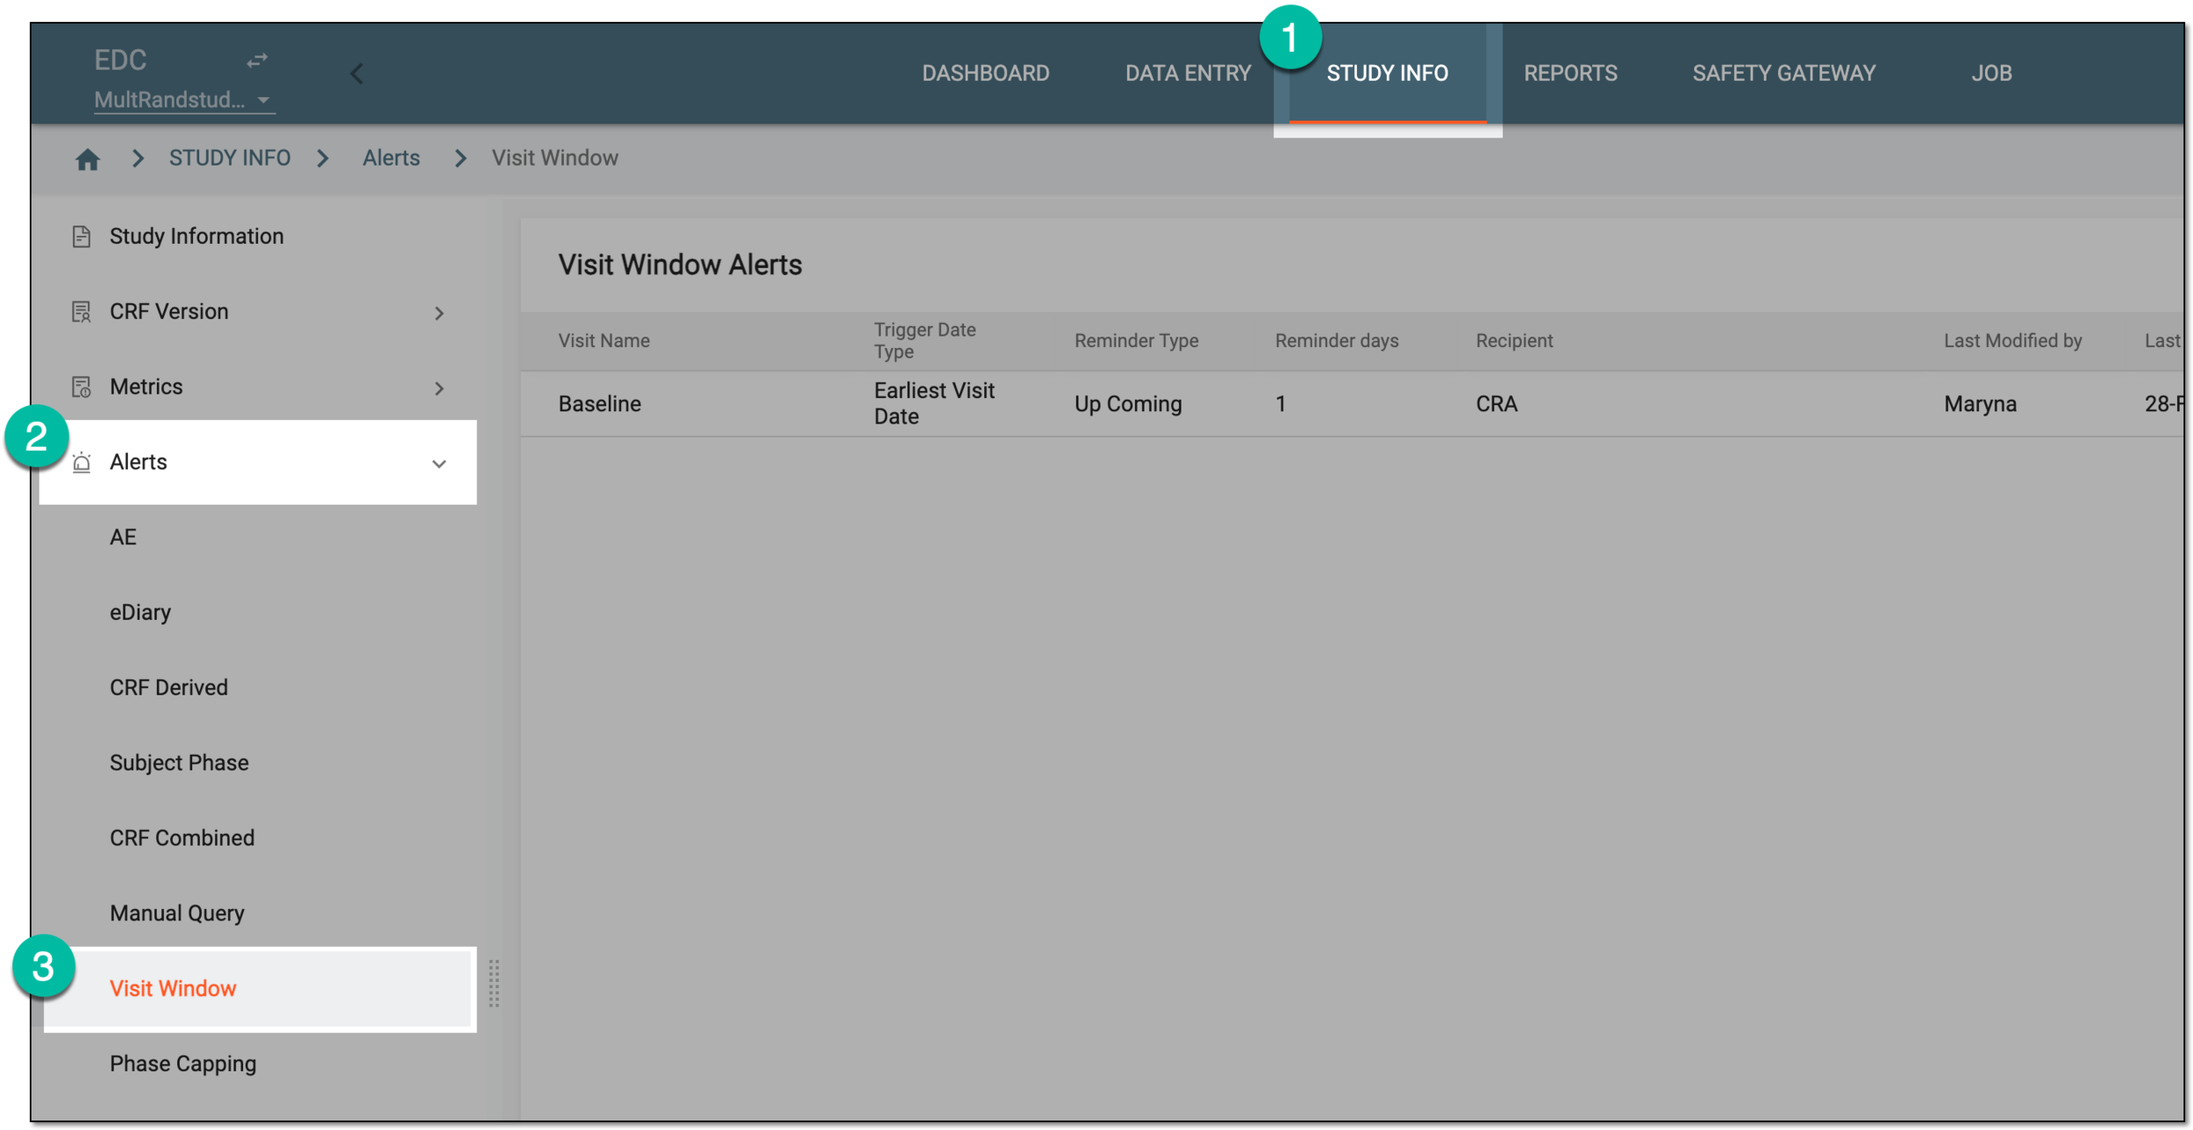Open the DATA ENTRY tab
The width and height of the screenshot is (2193, 1130).
coord(1188,73)
